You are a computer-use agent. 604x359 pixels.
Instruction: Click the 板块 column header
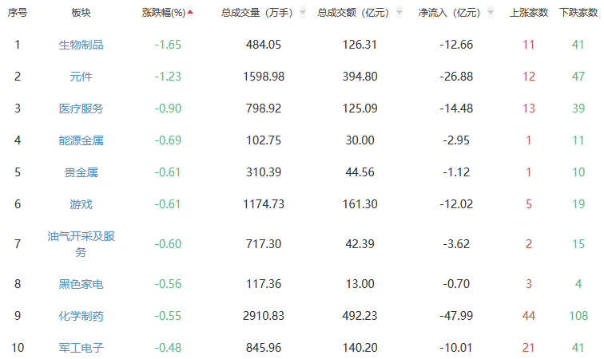[x=81, y=13]
